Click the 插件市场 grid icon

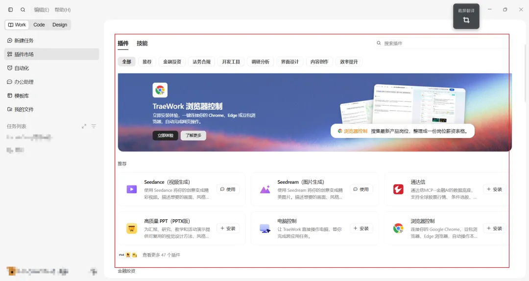coord(10,54)
